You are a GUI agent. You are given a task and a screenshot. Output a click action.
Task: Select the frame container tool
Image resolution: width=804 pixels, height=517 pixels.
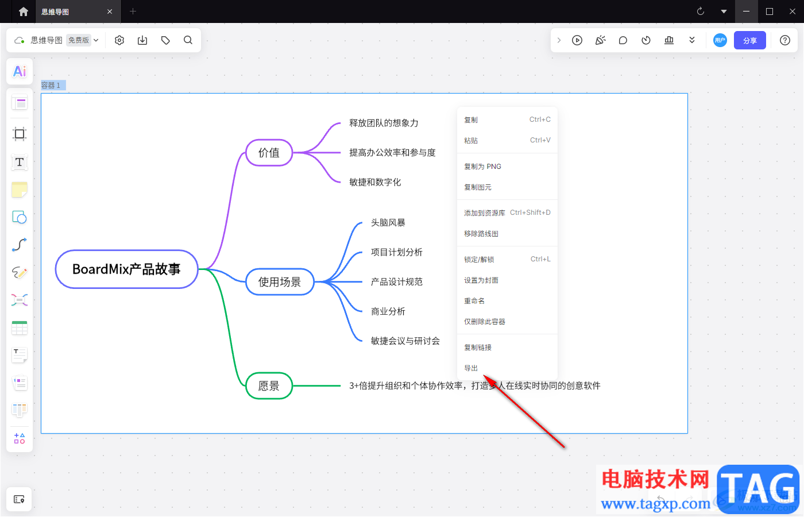click(x=20, y=134)
